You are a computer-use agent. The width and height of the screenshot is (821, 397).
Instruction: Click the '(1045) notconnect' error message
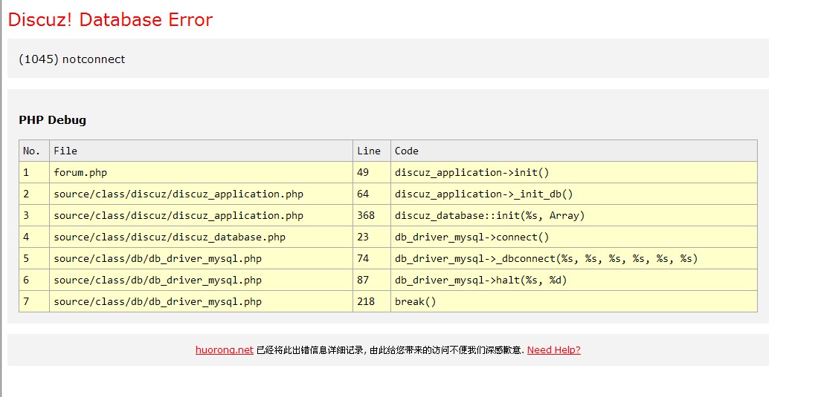(x=72, y=59)
